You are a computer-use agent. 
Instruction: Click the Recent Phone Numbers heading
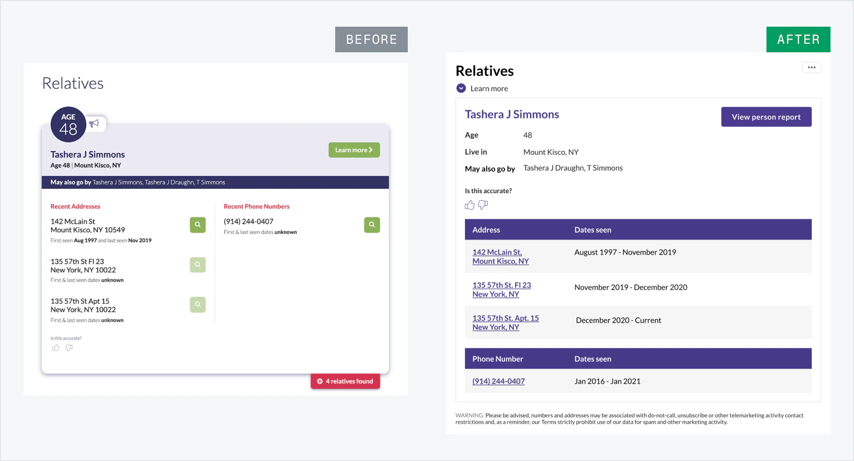257,206
